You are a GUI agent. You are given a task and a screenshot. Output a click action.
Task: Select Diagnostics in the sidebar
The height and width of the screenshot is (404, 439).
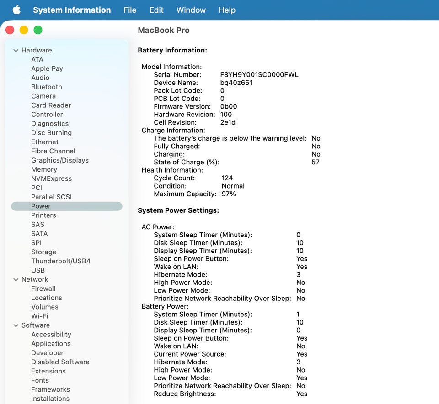tap(50, 124)
